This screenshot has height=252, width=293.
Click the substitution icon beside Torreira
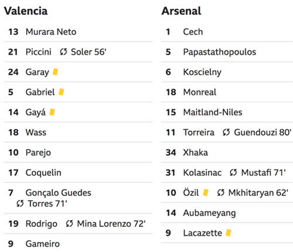[x=226, y=132]
